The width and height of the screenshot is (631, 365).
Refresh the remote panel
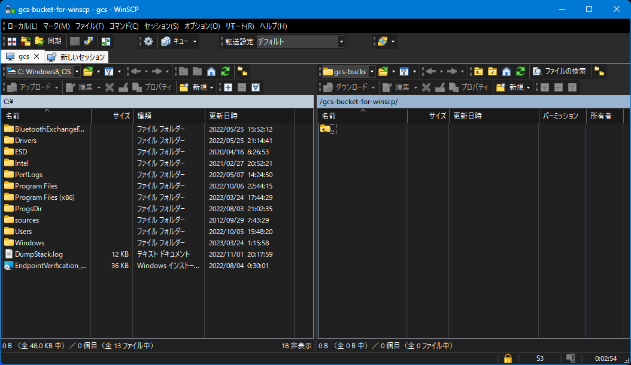click(520, 72)
